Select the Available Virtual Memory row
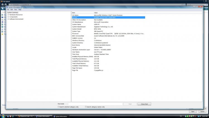The image size is (209, 118). pyautogui.click(x=108, y=66)
